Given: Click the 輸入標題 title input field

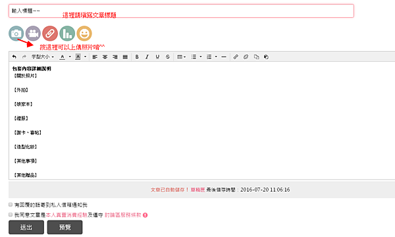Looking at the screenshot, I should 181,11.
